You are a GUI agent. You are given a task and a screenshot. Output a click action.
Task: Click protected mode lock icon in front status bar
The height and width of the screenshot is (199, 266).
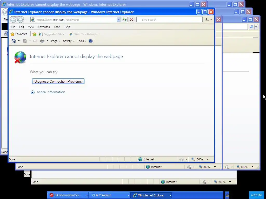click(182, 159)
